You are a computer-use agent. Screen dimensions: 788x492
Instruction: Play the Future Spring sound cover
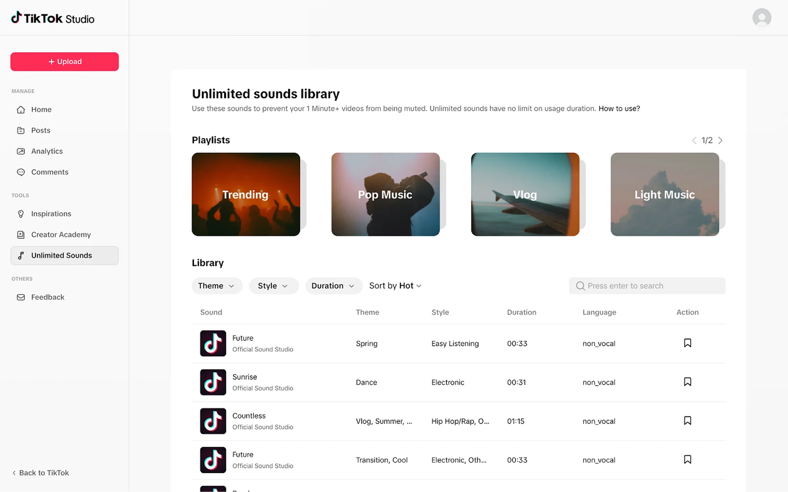[213, 343]
